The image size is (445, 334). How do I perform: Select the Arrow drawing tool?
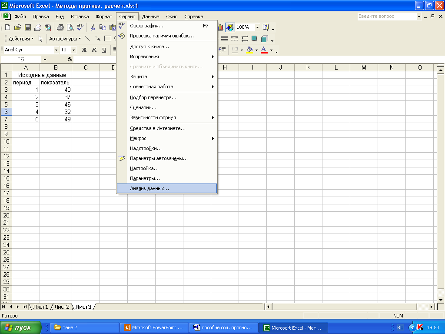click(x=98, y=38)
